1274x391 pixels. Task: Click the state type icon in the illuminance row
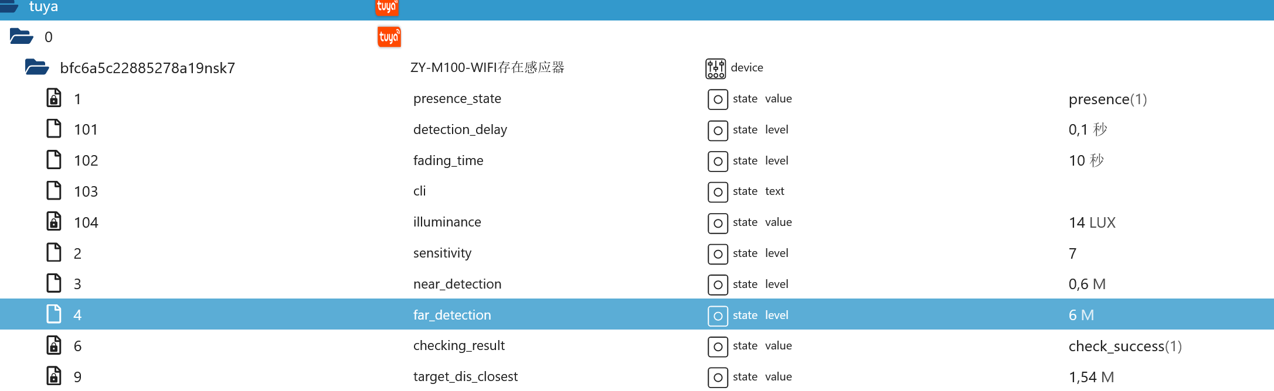tap(718, 222)
